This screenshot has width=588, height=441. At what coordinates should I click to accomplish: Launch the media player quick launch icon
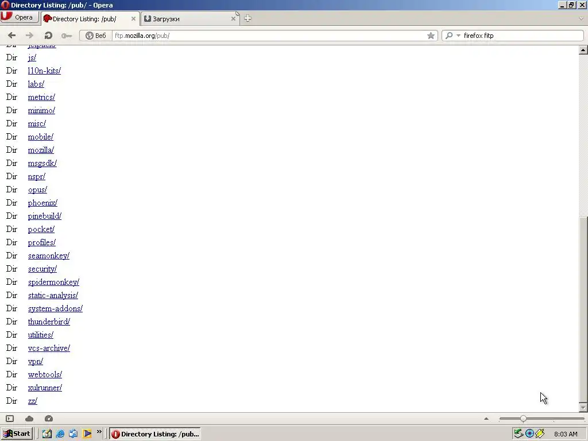tap(87, 434)
